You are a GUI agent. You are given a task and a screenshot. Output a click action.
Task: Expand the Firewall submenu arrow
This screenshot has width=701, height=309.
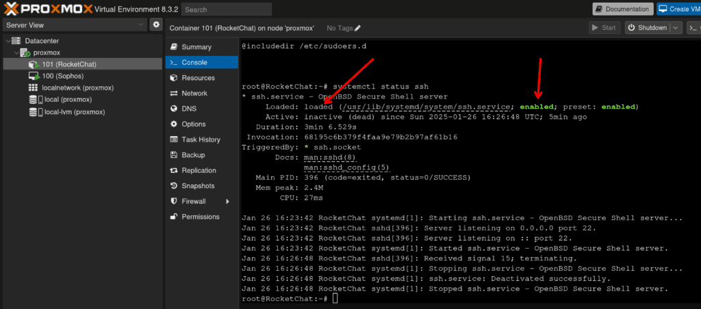pos(227,201)
